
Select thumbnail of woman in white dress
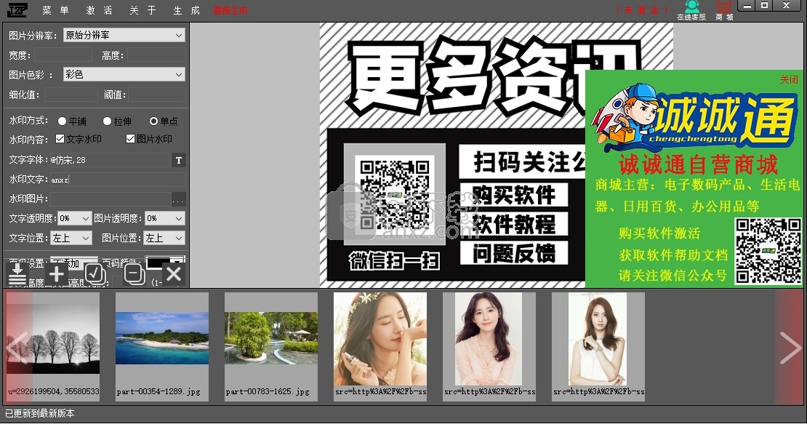click(x=598, y=347)
